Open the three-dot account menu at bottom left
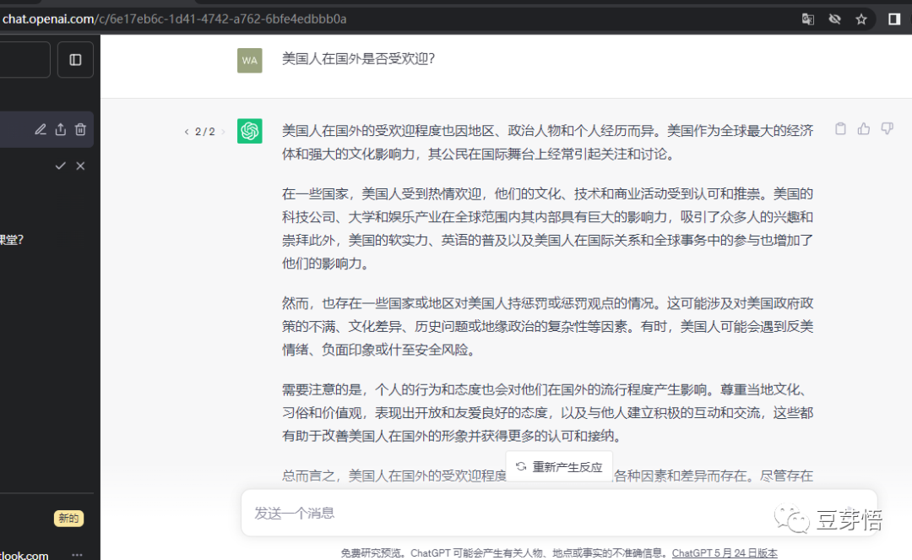This screenshot has height=560, width=912. pos(77,555)
